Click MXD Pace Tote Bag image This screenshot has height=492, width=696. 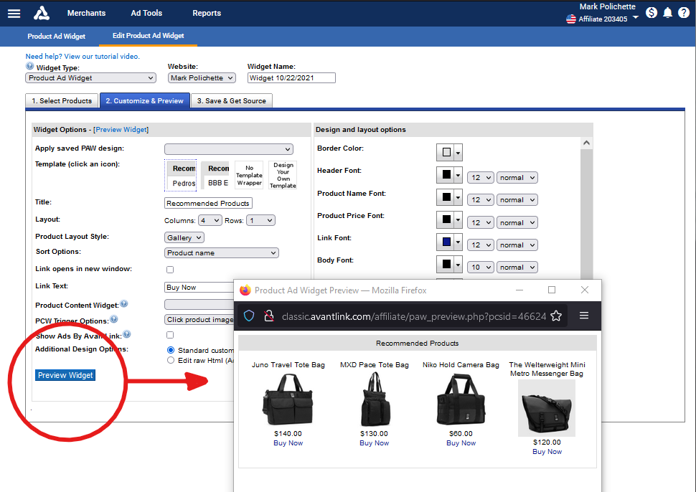click(x=375, y=399)
